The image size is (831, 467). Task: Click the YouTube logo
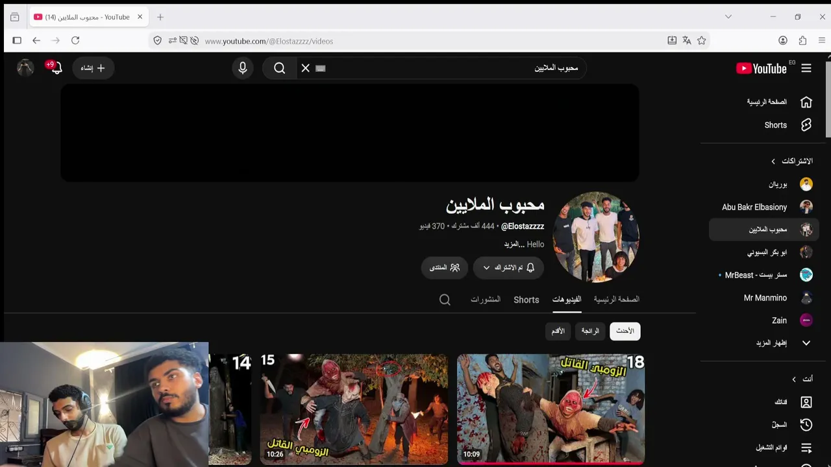point(762,68)
